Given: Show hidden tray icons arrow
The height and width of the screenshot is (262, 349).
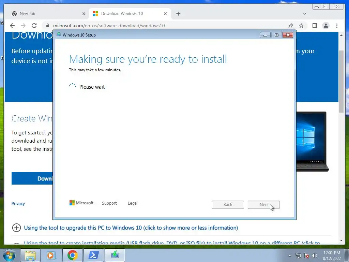Looking at the screenshot, I should (290, 256).
